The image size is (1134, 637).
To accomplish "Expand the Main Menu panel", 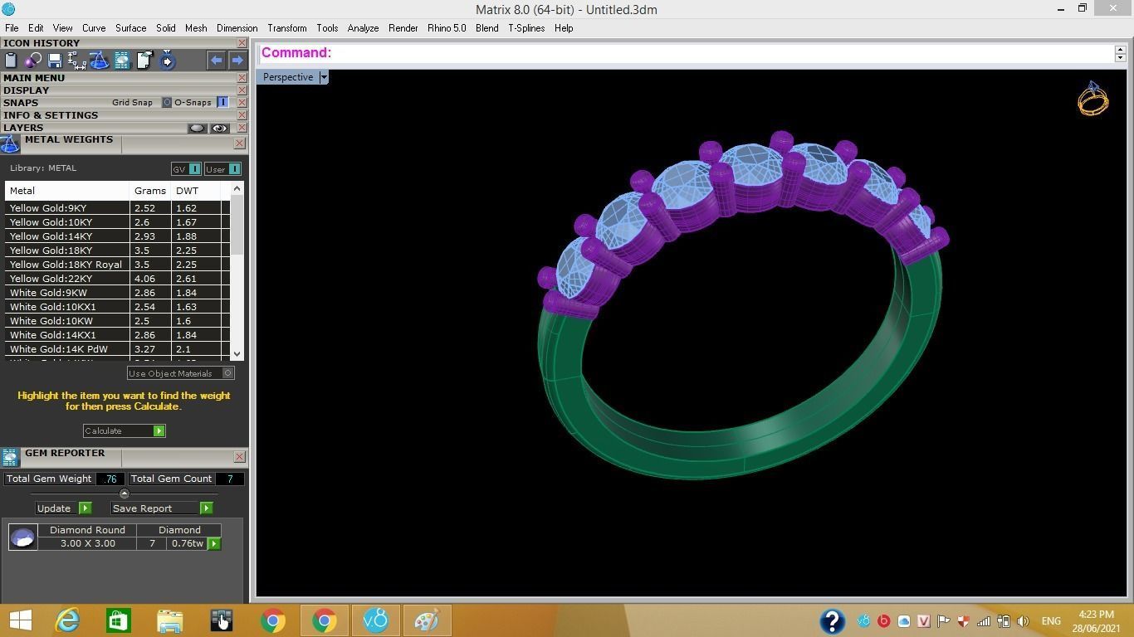I will tap(34, 78).
